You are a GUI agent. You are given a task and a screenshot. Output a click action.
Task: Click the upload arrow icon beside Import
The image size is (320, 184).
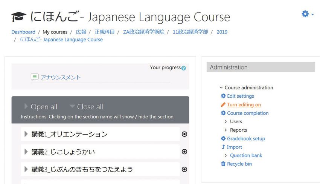tap(223, 147)
